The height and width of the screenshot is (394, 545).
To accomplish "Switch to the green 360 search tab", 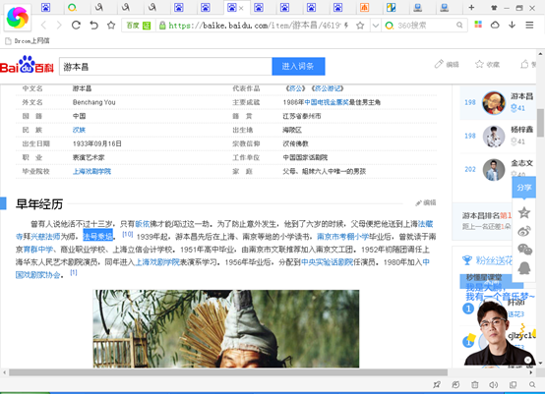I will tap(72, 7).
